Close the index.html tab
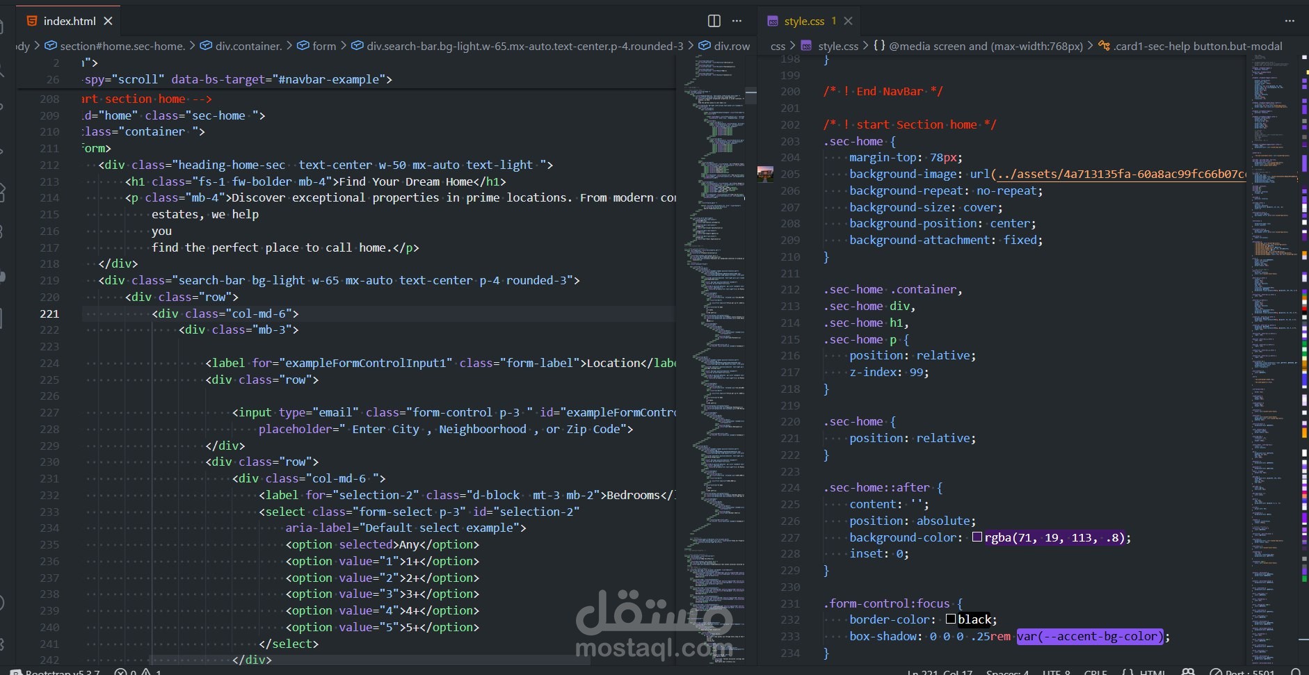The width and height of the screenshot is (1309, 675). click(x=108, y=21)
